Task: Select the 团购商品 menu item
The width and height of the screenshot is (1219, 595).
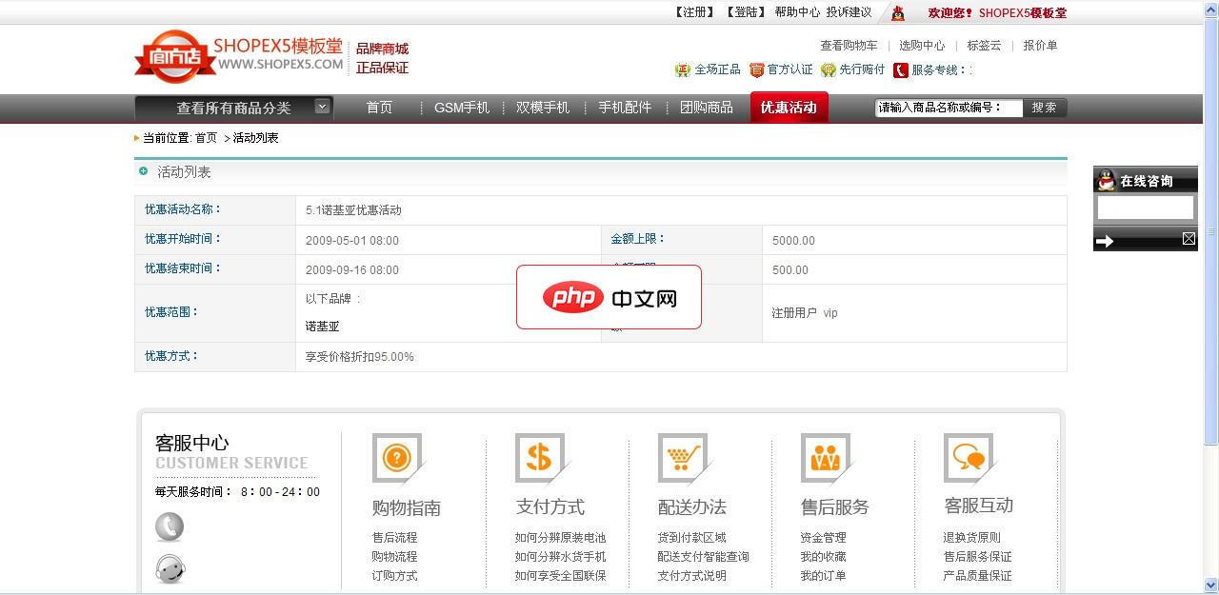Action: point(707,108)
